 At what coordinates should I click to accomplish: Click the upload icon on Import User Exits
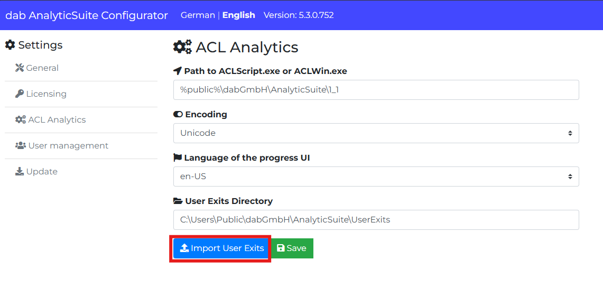(184, 248)
